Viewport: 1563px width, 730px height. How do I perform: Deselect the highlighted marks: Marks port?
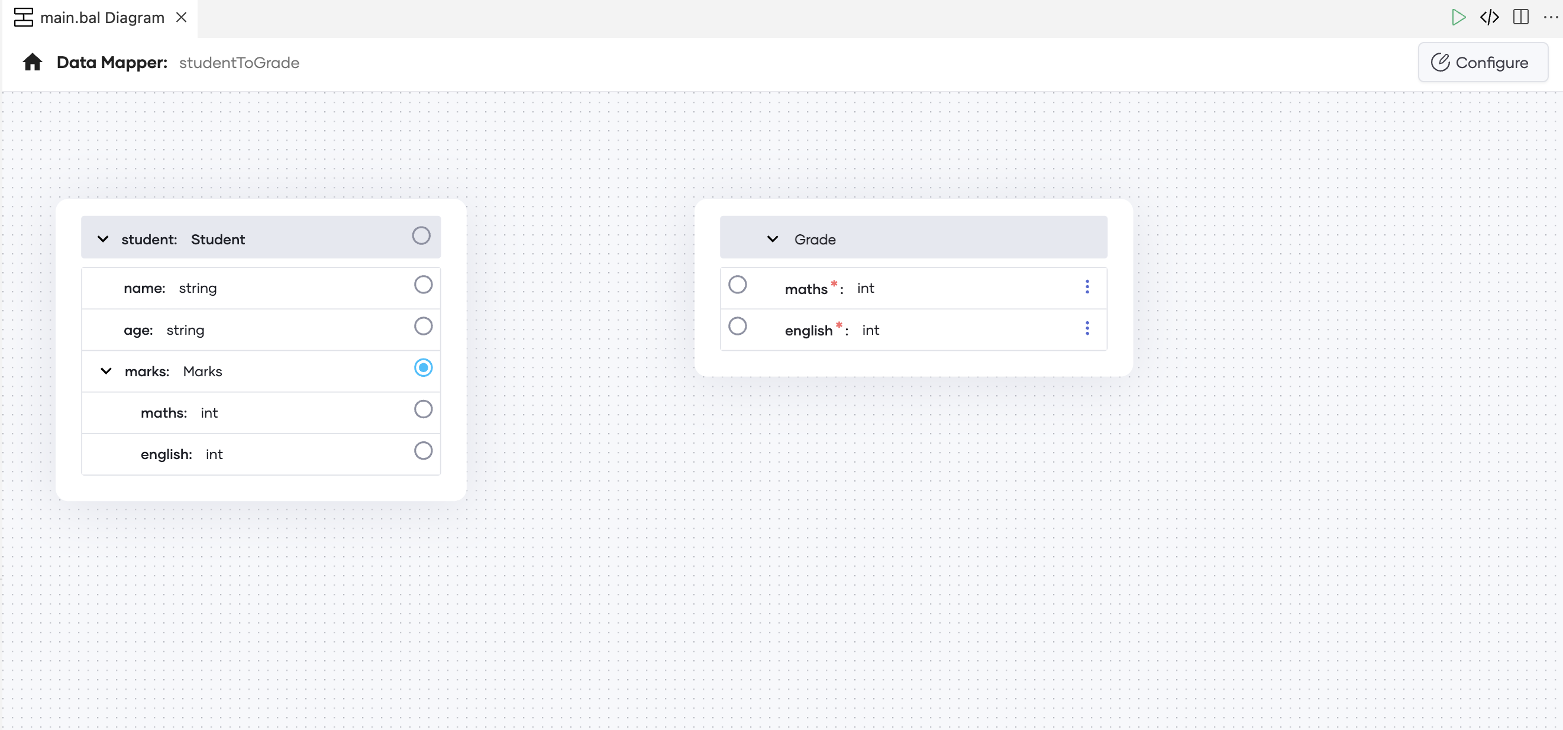point(423,367)
